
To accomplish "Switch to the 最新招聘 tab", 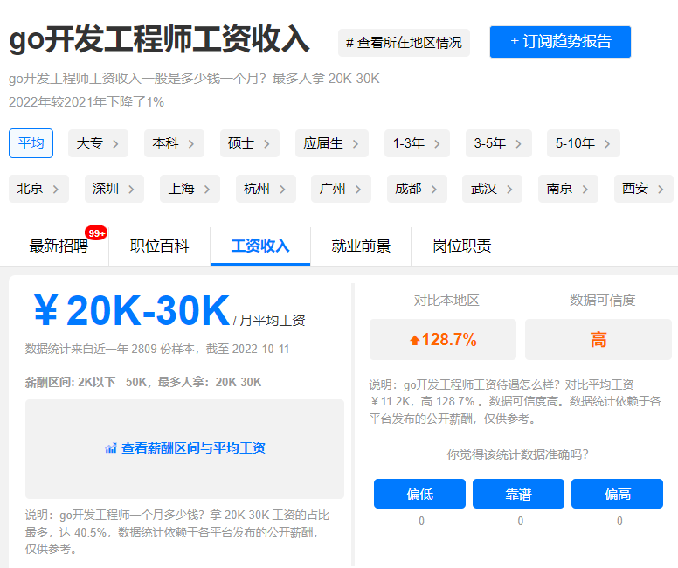I will pyautogui.click(x=59, y=246).
